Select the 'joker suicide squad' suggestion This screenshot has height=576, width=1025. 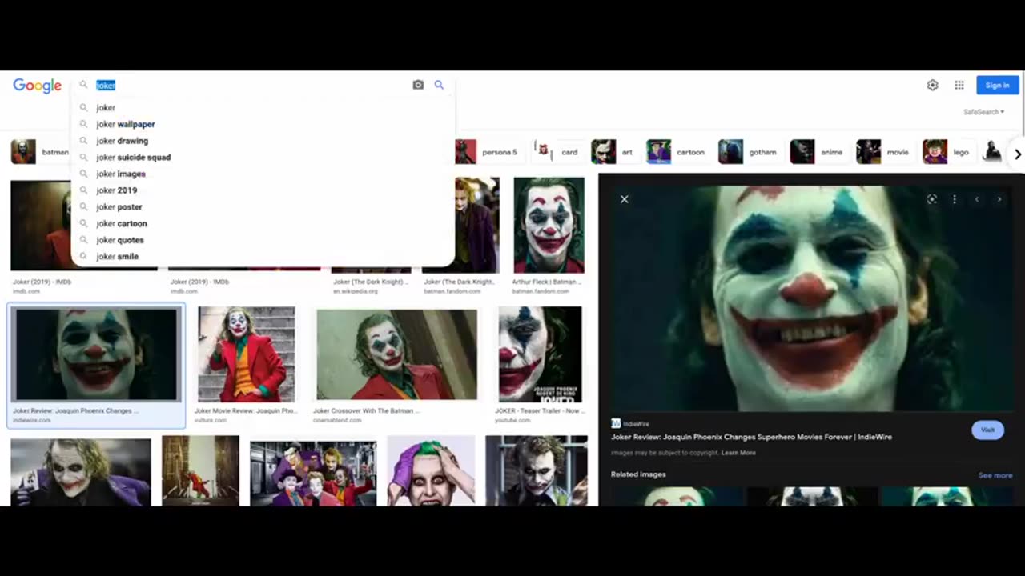tap(263, 158)
